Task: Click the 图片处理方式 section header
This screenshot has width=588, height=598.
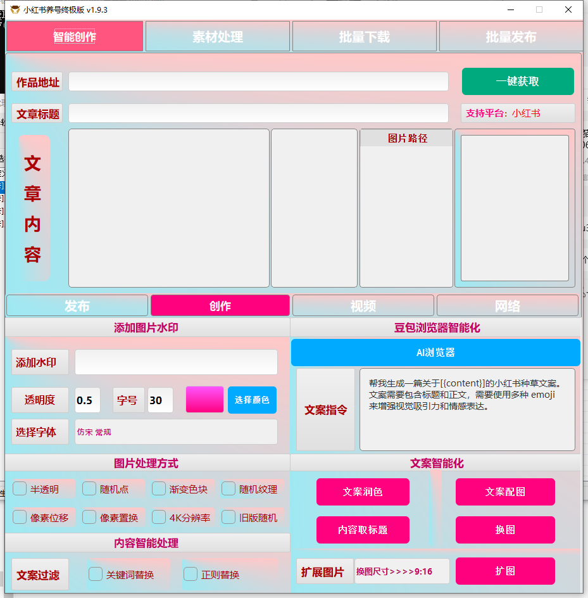Action: (146, 463)
